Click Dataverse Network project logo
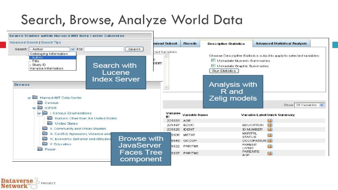 (x=28, y=183)
